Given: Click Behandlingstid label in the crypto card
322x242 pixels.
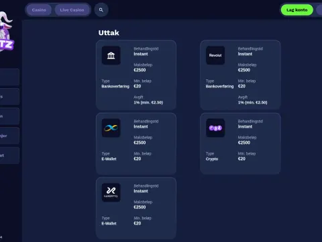Looking at the screenshot, I should coord(250,122).
